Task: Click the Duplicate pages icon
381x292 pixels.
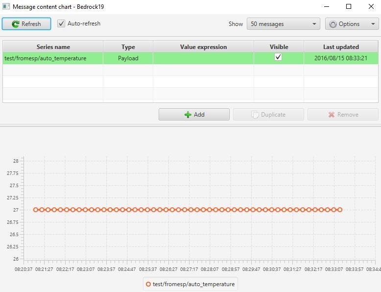Action: tap(255, 115)
